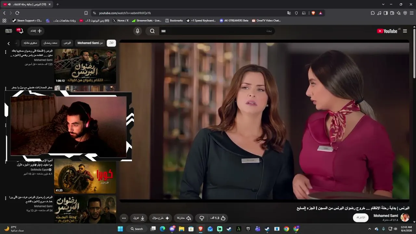
Task: Open the YouTube guide hamburger menu
Action: click(405, 31)
